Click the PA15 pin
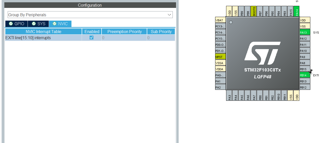Viewport: 319px width, 143px height. 290,11
